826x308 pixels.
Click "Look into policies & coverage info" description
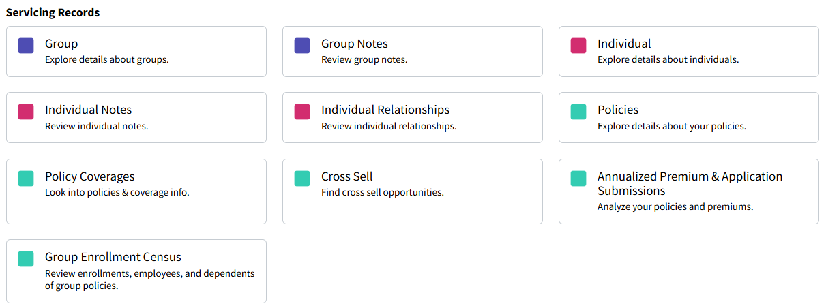(117, 192)
